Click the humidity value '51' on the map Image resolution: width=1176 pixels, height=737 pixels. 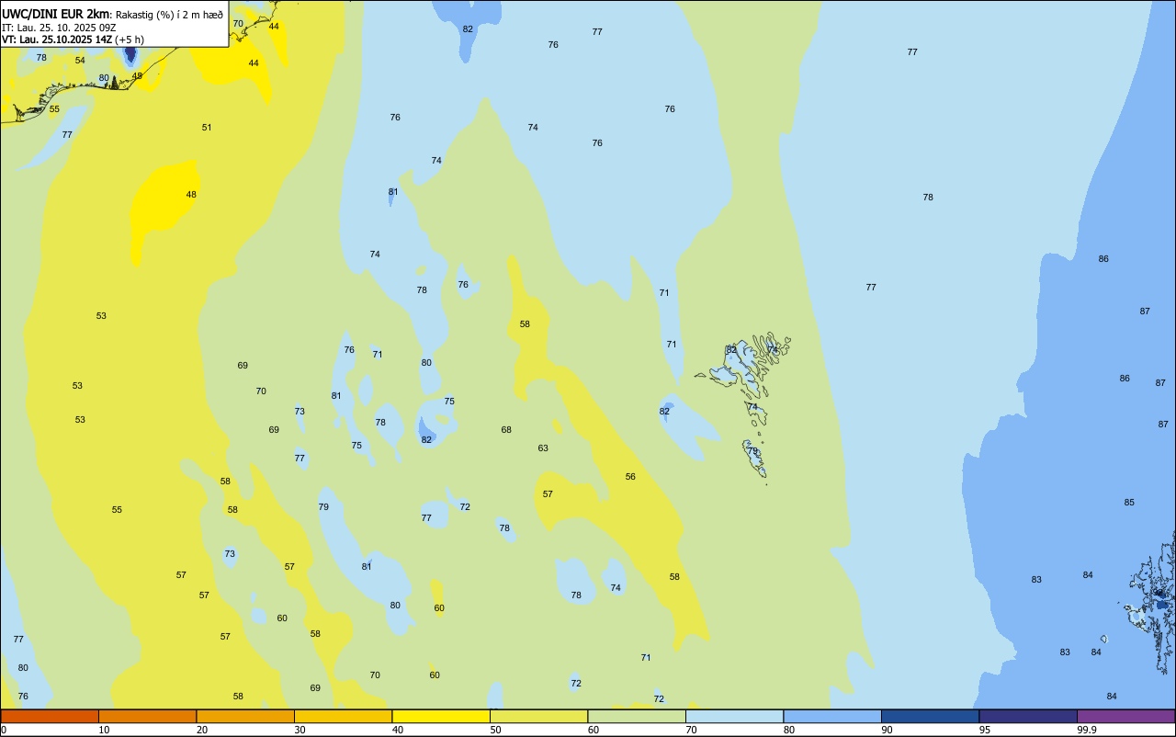(207, 128)
